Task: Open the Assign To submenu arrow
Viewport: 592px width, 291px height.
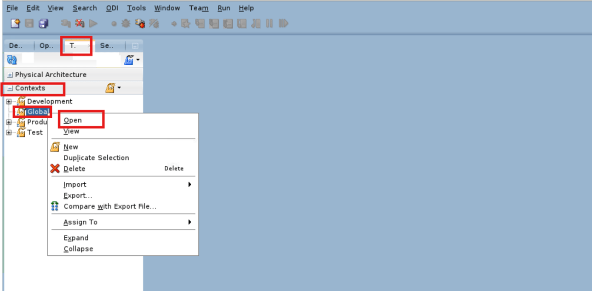Action: (190, 222)
